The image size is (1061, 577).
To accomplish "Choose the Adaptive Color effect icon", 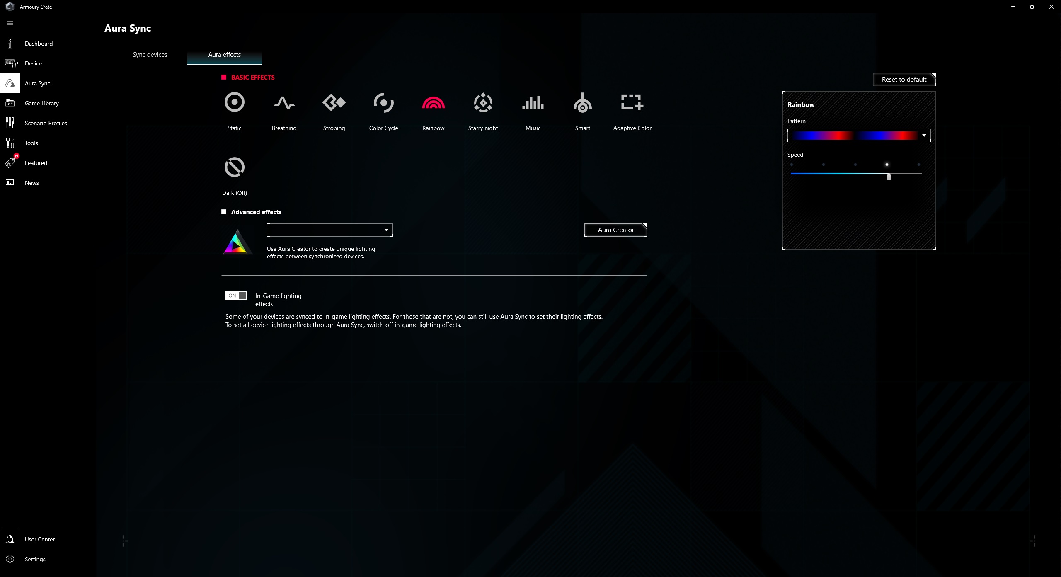I will pyautogui.click(x=632, y=102).
